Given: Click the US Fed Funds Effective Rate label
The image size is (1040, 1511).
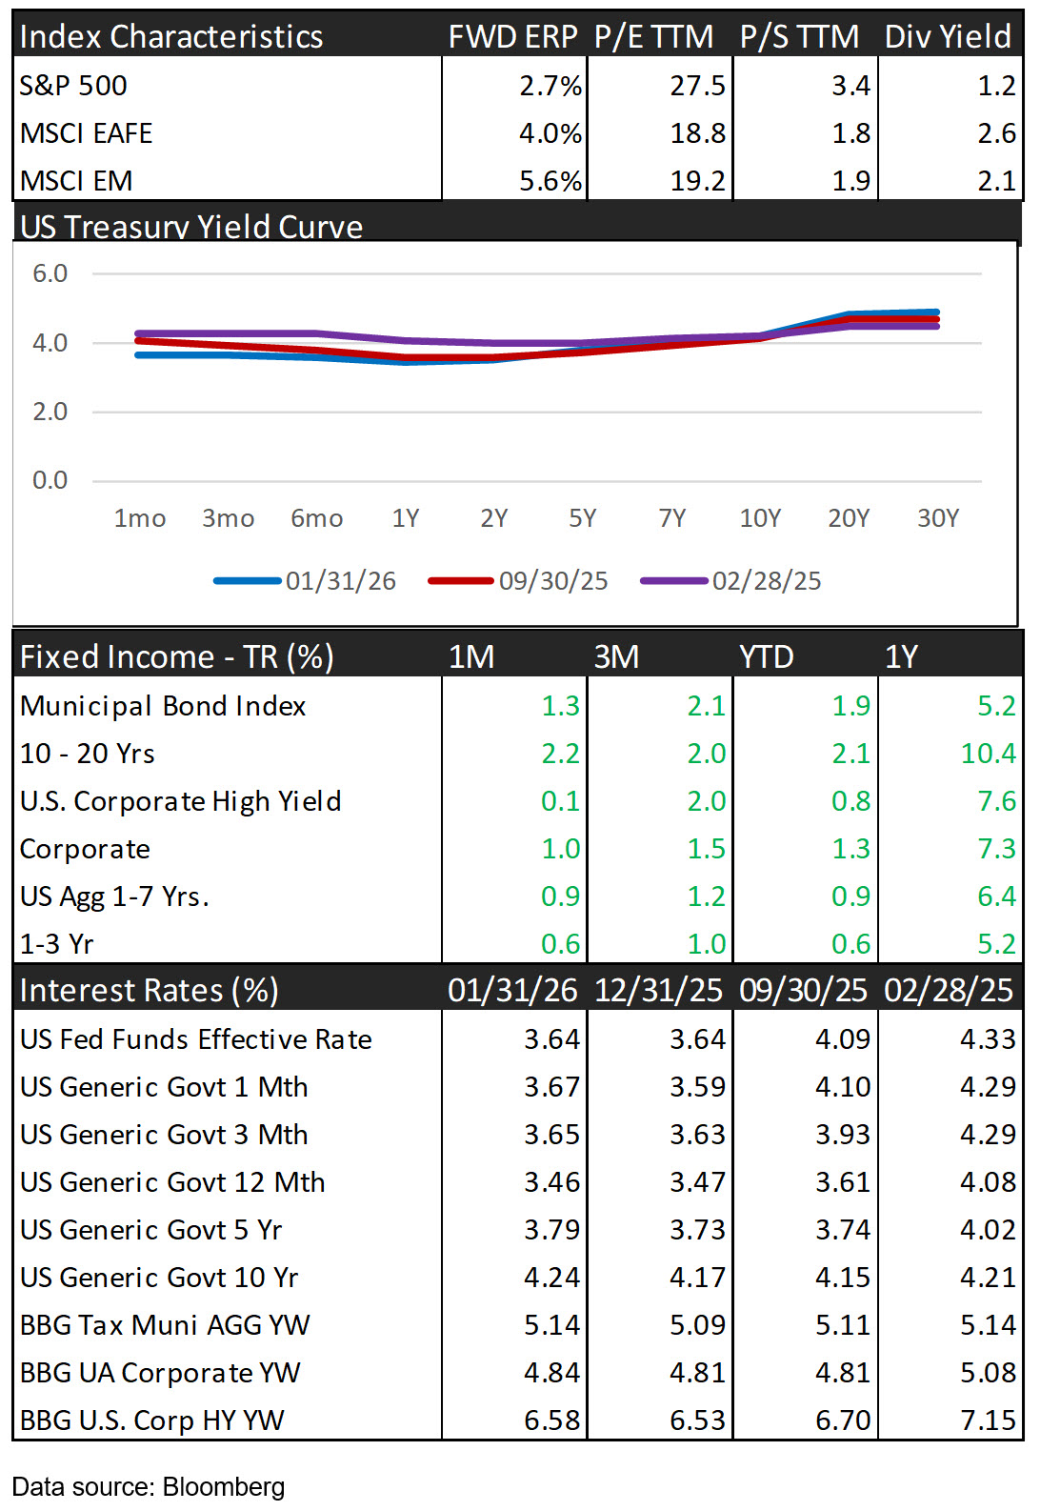Looking at the screenshot, I should pyautogui.click(x=195, y=1039).
